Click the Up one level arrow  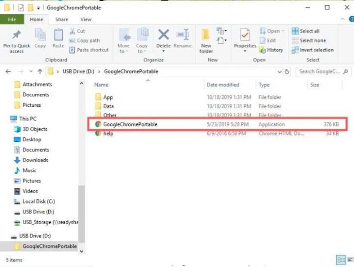[40, 72]
